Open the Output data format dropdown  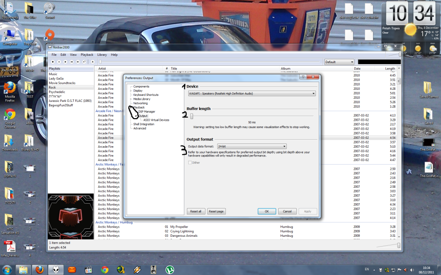pyautogui.click(x=252, y=146)
